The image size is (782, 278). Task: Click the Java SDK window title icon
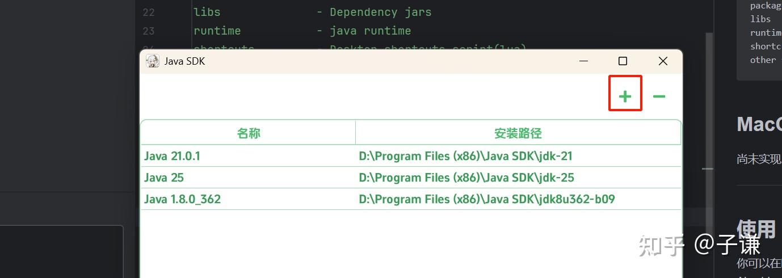coord(153,61)
